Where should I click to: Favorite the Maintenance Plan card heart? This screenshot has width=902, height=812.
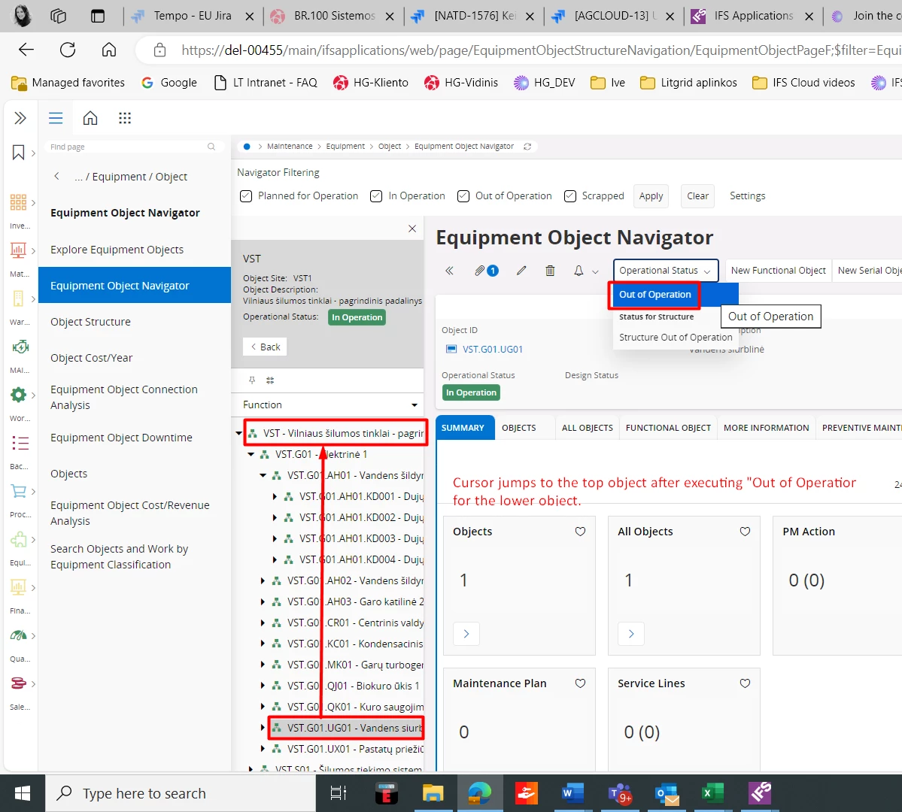(581, 683)
